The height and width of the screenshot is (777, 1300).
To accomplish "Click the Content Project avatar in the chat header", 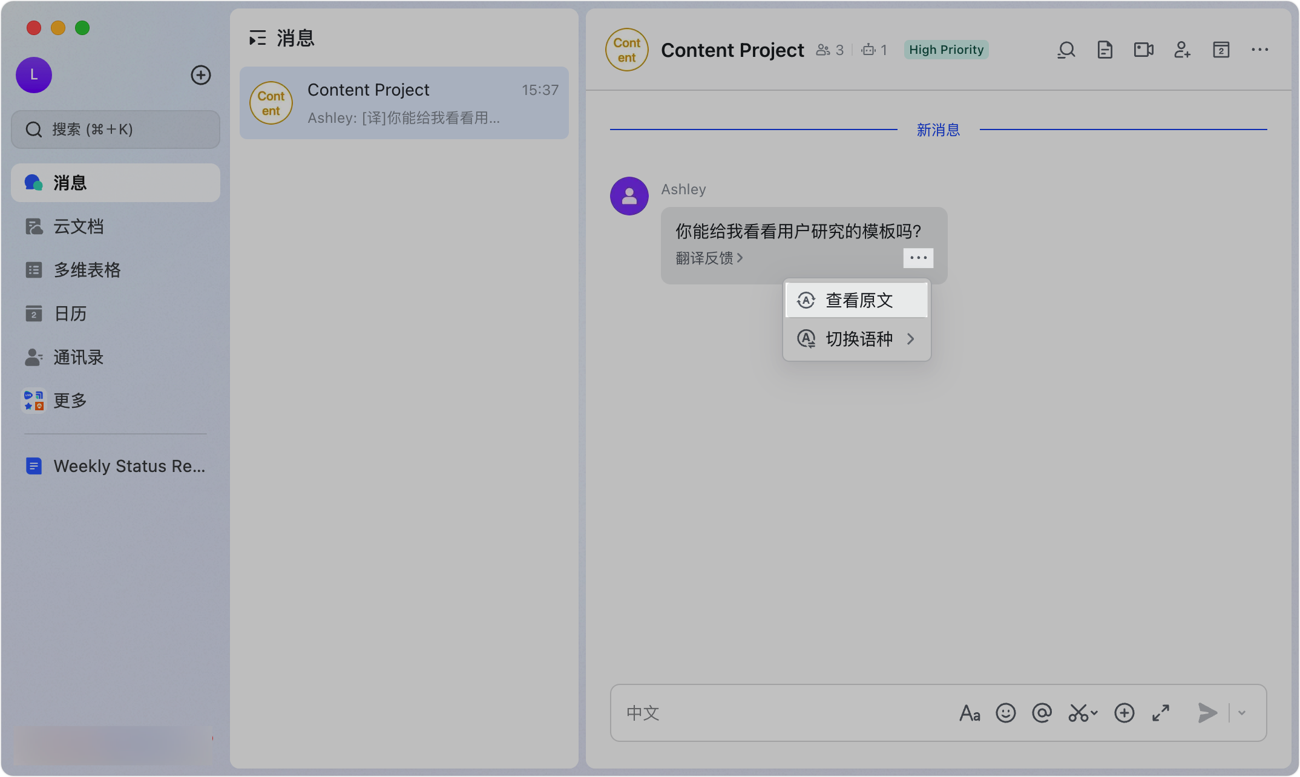I will click(x=627, y=50).
